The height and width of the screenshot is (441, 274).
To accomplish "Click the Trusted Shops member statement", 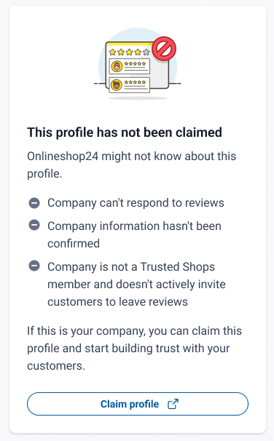I will click(136, 284).
